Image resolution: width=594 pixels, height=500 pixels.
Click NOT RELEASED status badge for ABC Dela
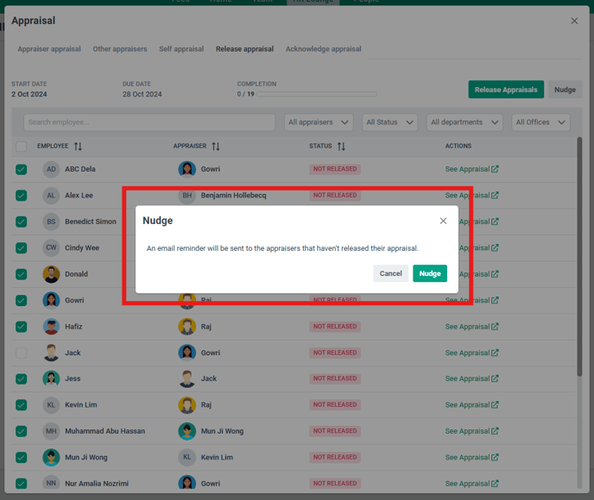[x=335, y=169]
